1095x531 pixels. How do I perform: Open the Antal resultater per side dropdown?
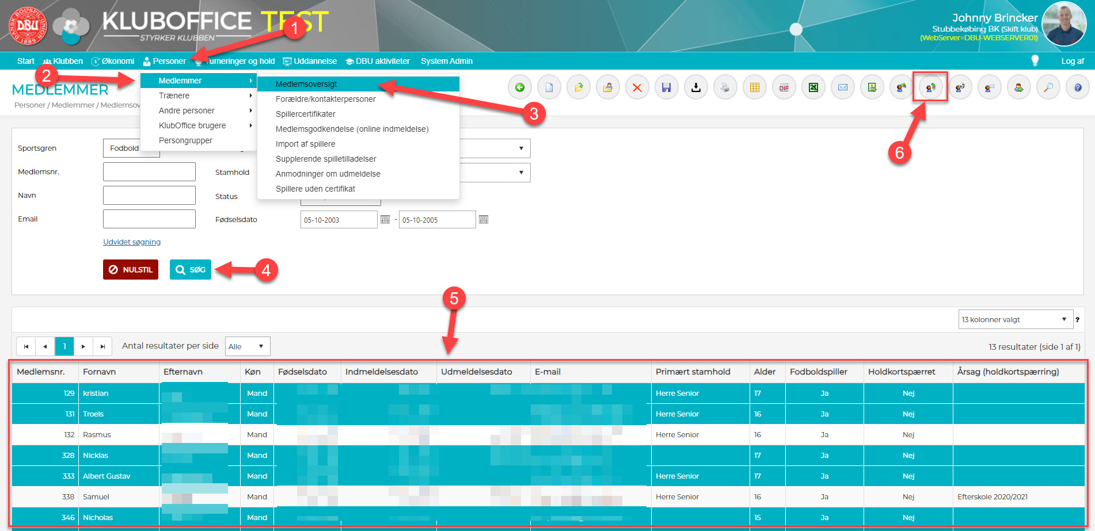click(248, 346)
